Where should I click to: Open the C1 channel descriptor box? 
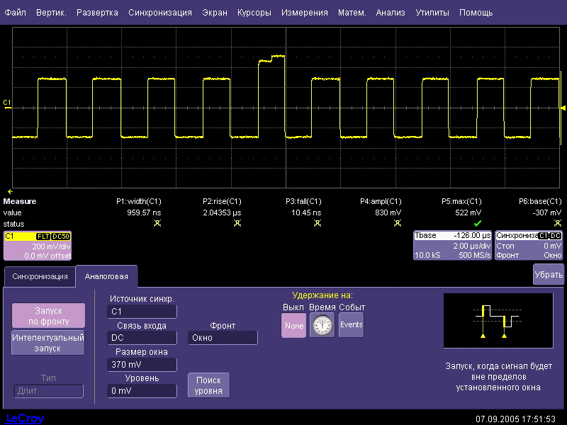tap(37, 245)
